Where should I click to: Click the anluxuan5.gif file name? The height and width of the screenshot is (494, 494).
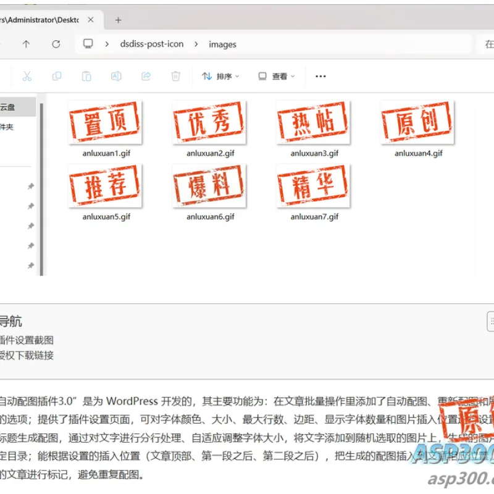pyautogui.click(x=106, y=217)
